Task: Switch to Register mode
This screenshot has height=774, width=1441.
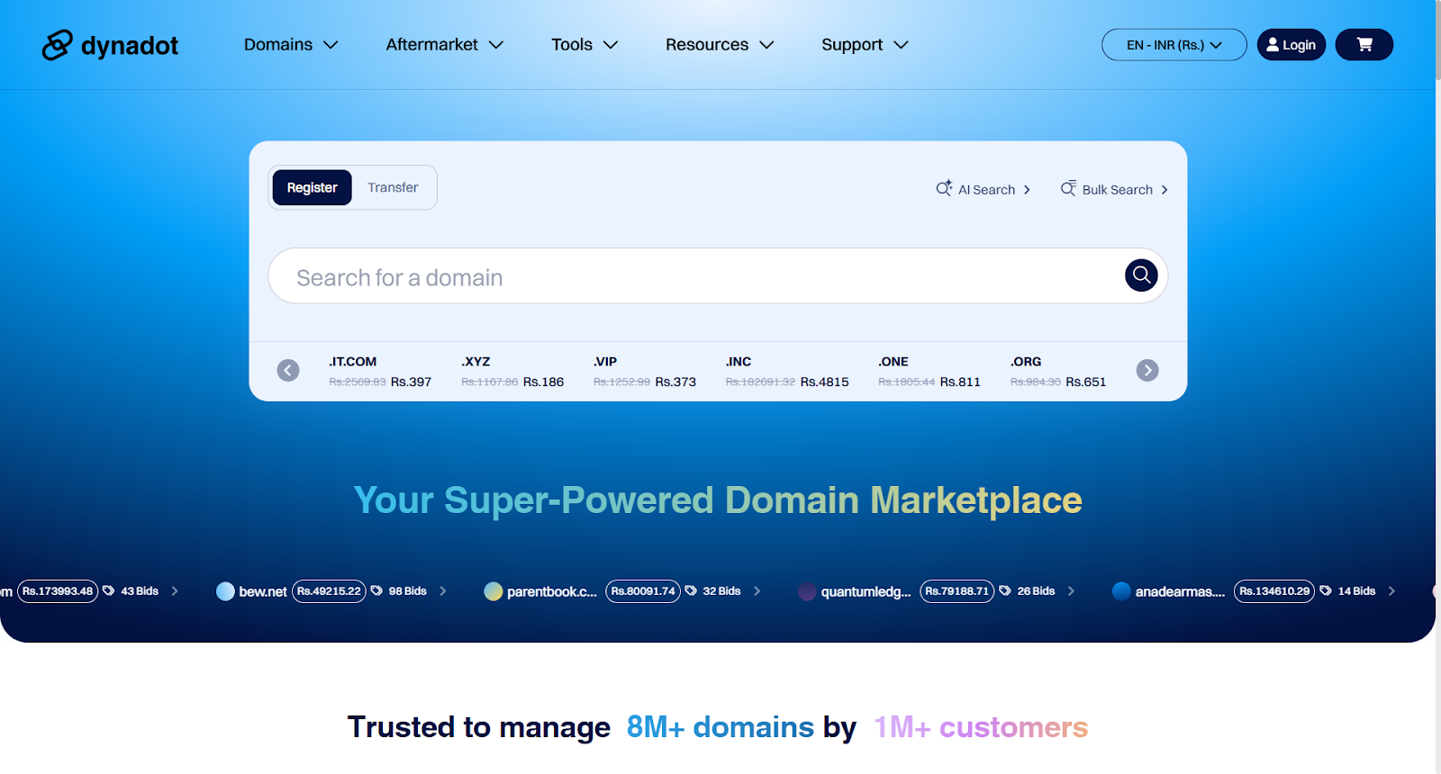Action: tap(312, 188)
